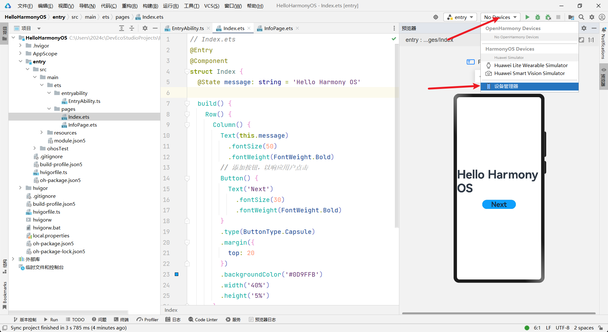Expand the .hvigor folder
The image size is (608, 332).
pos(20,46)
